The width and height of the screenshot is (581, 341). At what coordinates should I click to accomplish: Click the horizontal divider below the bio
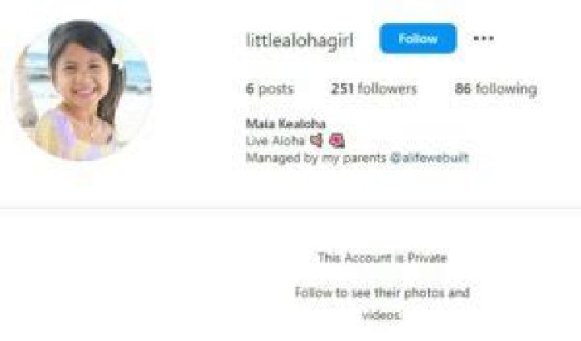[x=290, y=208]
